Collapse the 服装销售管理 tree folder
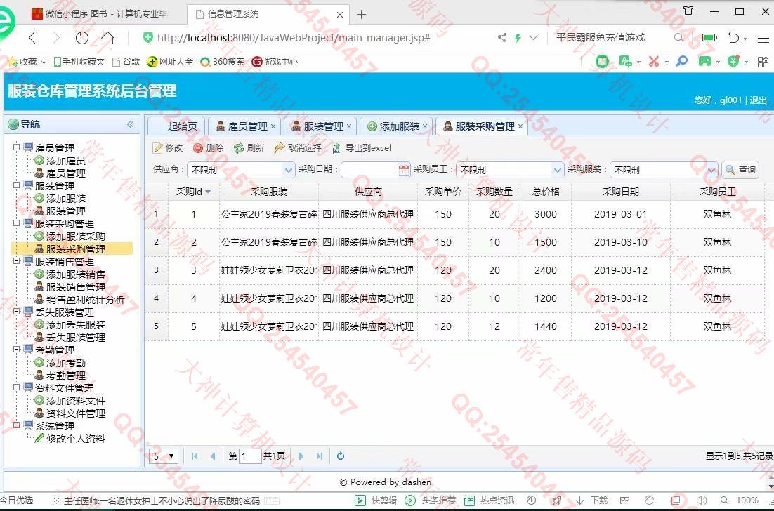This screenshot has width=774, height=511. point(17,261)
